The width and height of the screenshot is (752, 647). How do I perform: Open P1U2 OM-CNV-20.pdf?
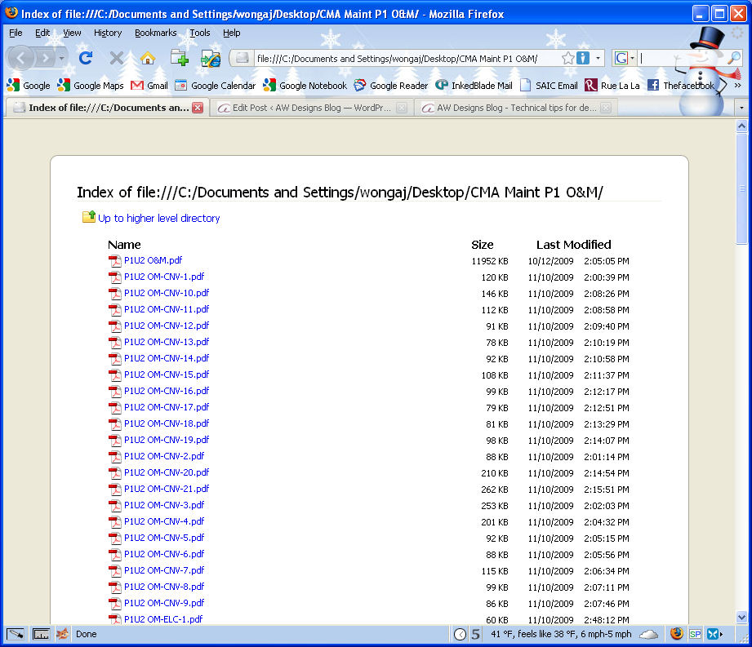[x=167, y=472]
